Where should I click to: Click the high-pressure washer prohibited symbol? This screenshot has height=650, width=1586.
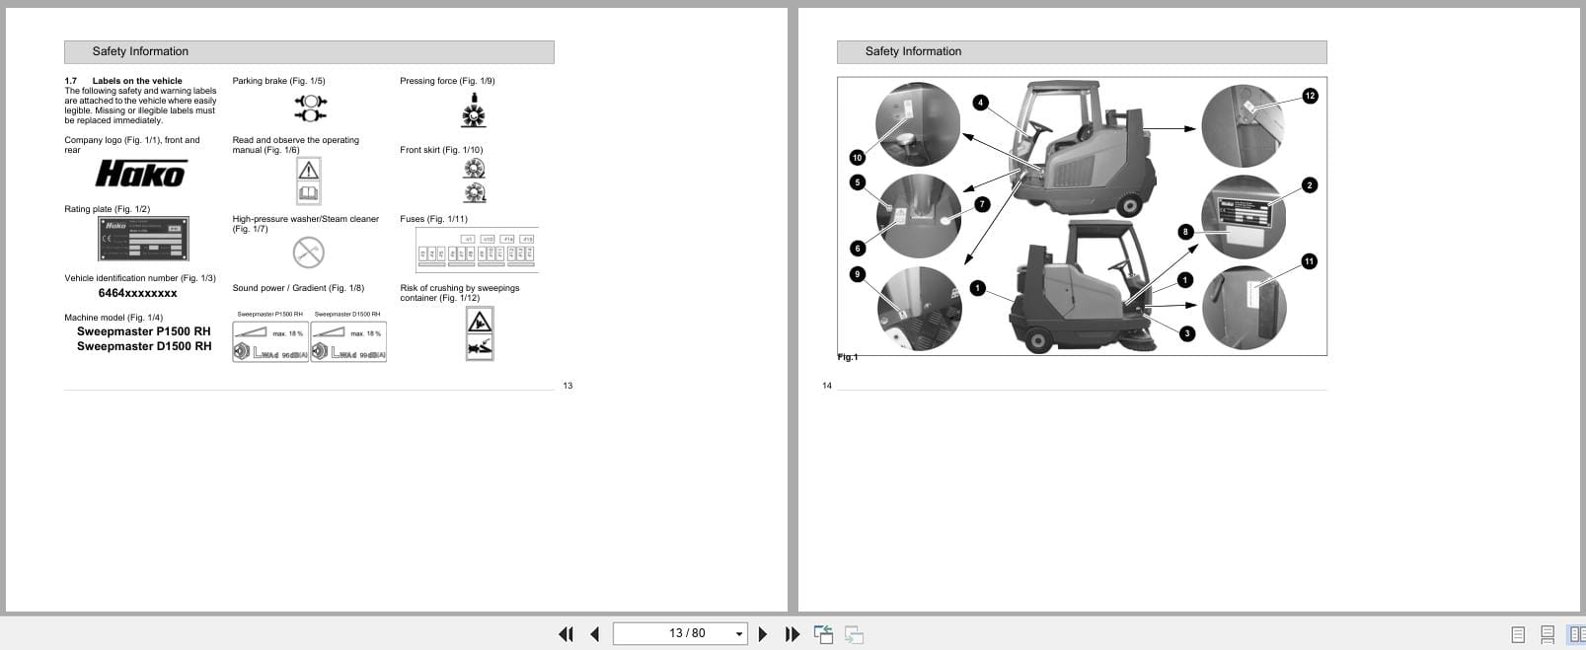click(309, 253)
